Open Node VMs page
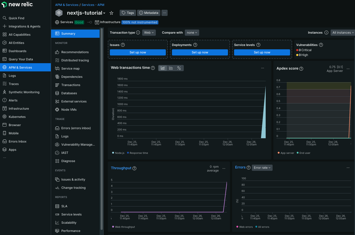 pos(75,110)
